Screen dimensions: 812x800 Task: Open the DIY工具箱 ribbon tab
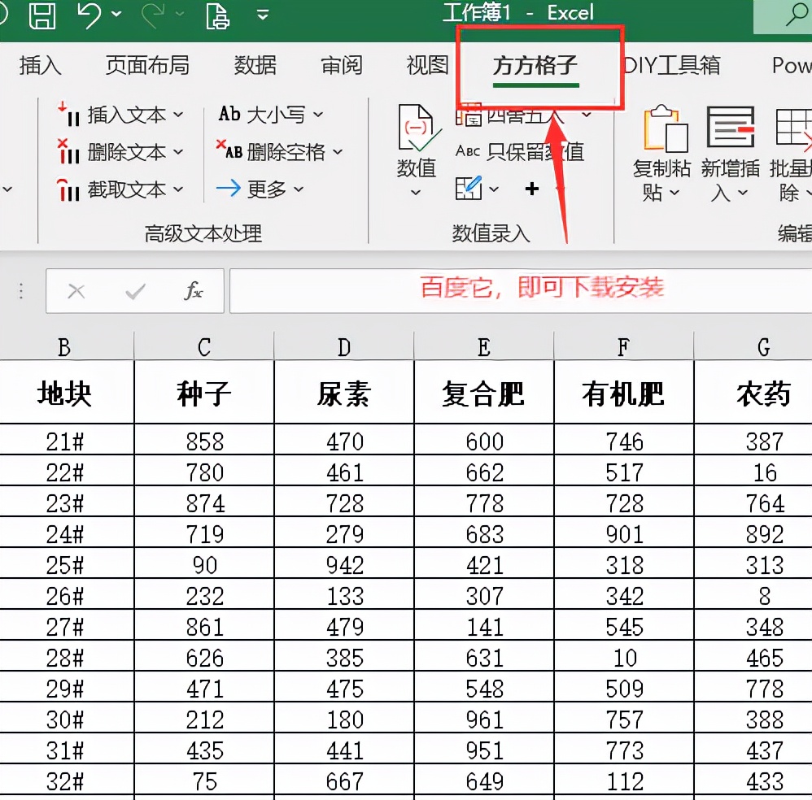(672, 65)
